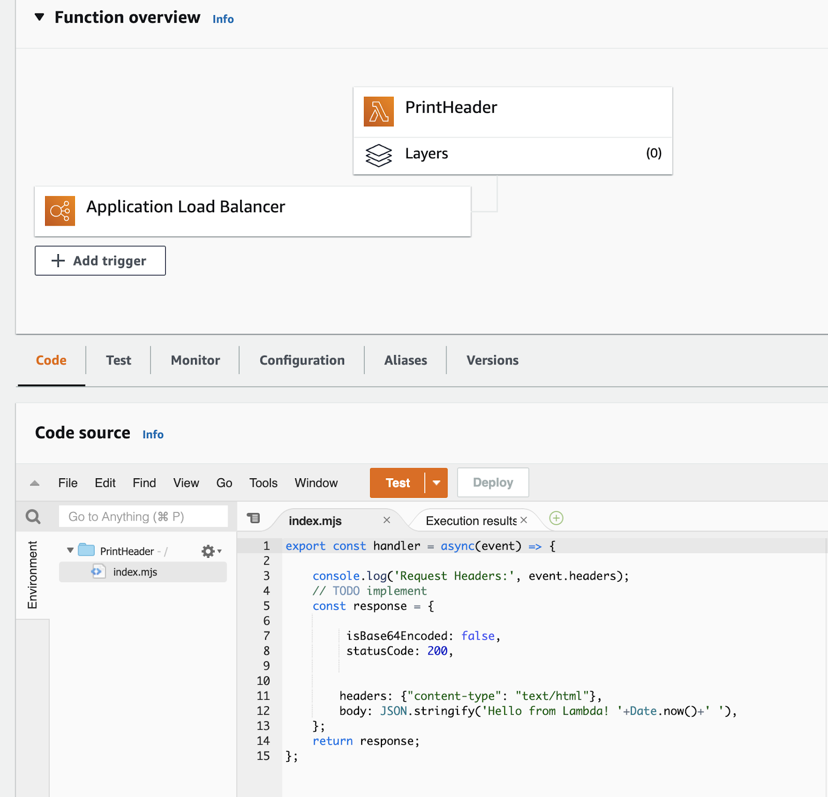
Task: Open the Monitor tab
Action: [x=195, y=360]
